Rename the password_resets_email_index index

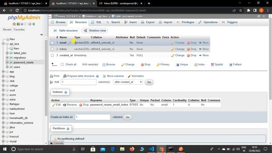pos(70,105)
